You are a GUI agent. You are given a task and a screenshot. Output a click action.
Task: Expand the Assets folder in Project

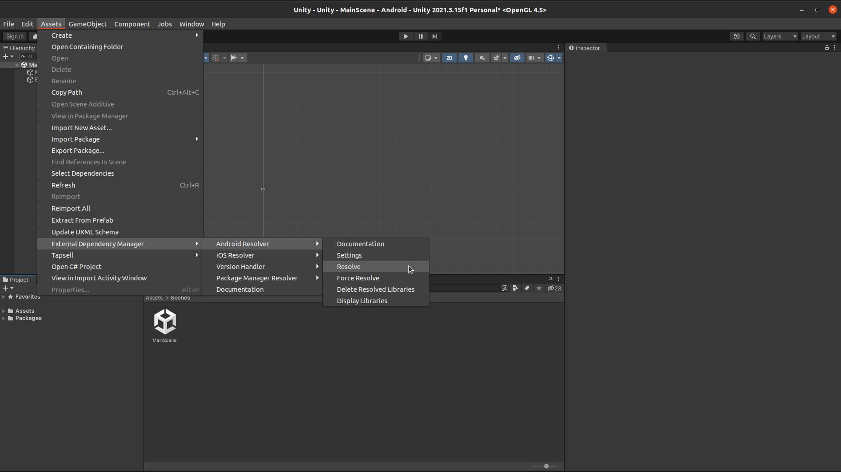coord(4,311)
